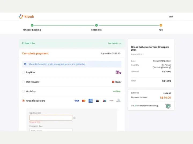Click the card number help icon
The height and width of the screenshot is (144, 193).
point(74,118)
